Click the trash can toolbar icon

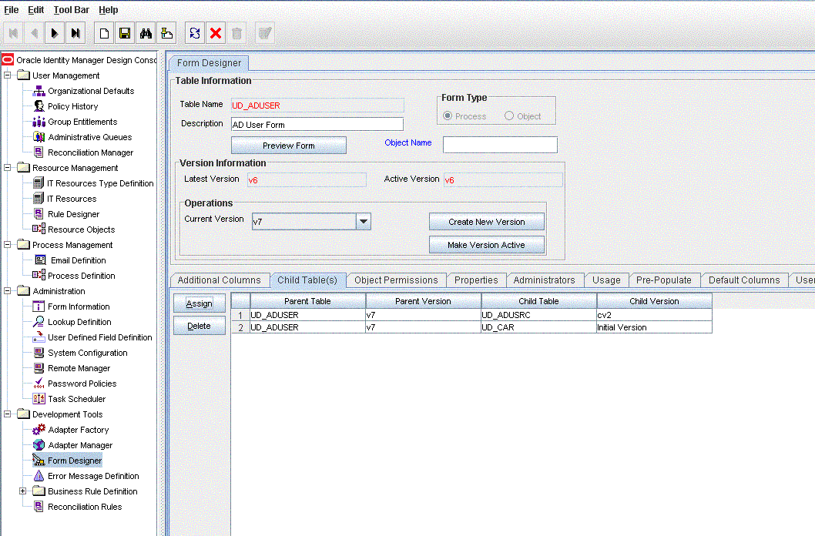236,33
